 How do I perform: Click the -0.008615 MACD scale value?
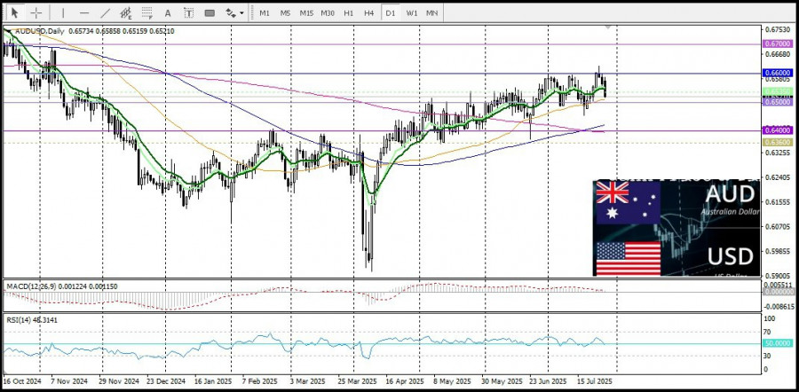click(779, 307)
